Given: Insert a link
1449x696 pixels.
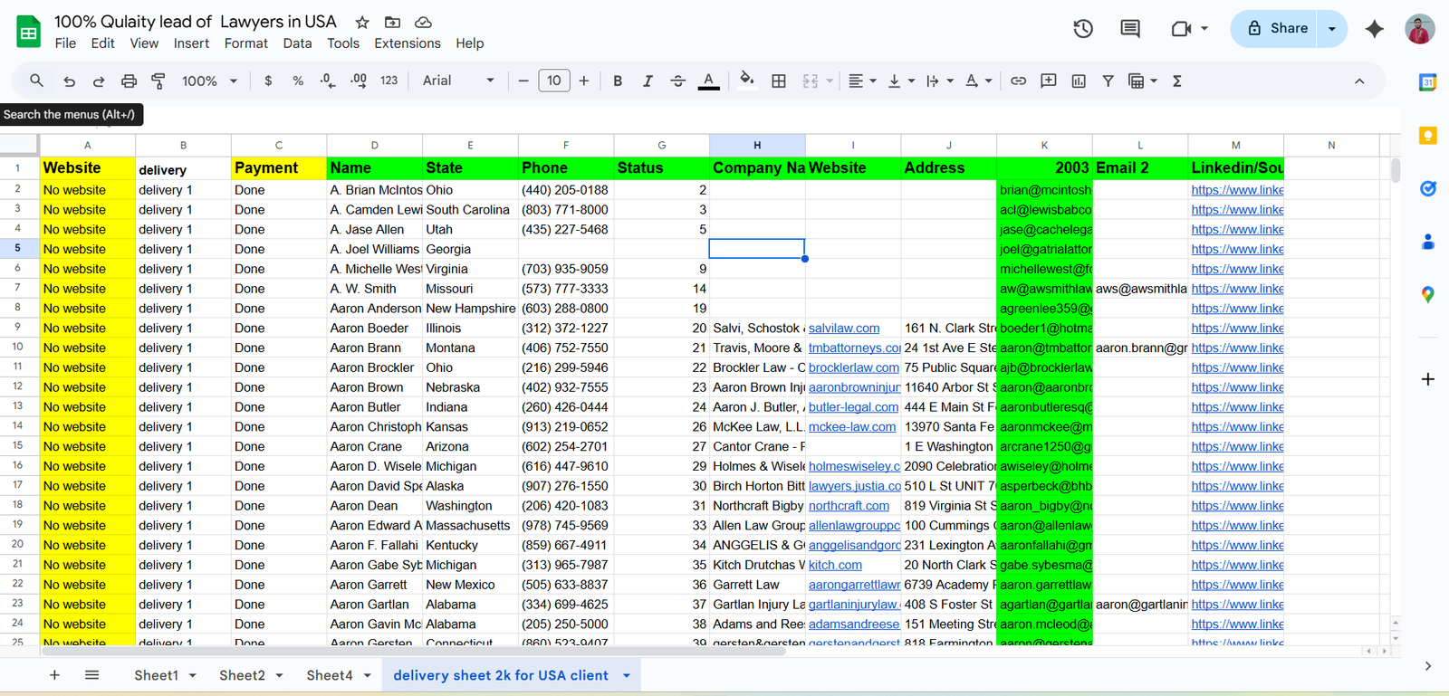Looking at the screenshot, I should [1018, 81].
